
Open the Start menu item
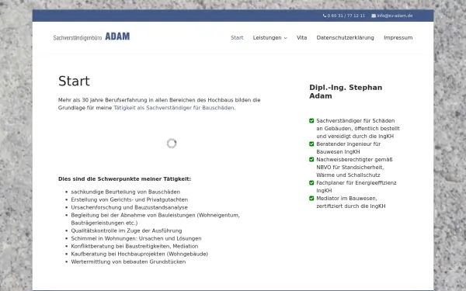[237, 38]
